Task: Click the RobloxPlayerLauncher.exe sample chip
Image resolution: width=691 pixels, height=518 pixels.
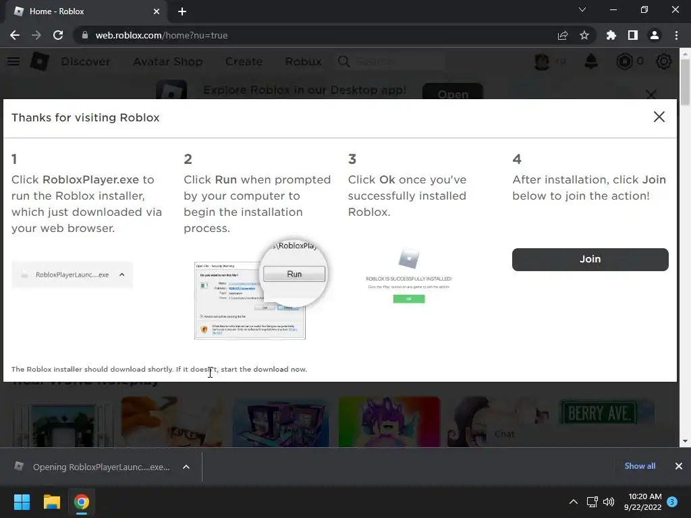Action: (72, 275)
